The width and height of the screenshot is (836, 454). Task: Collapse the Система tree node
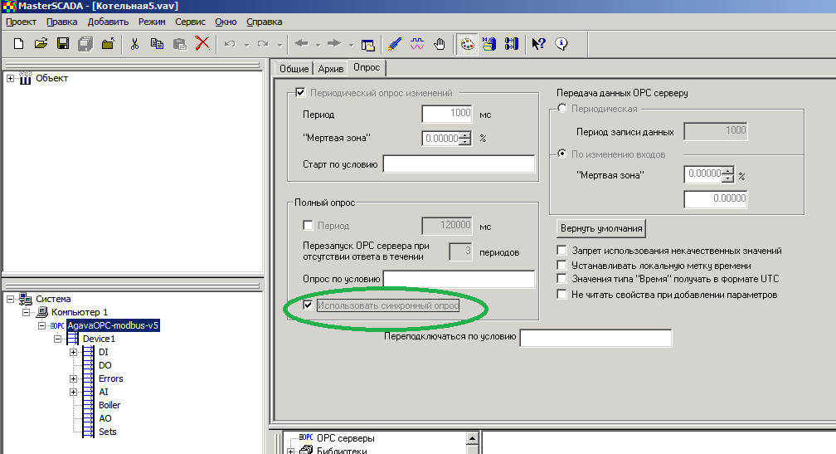pos(10,300)
